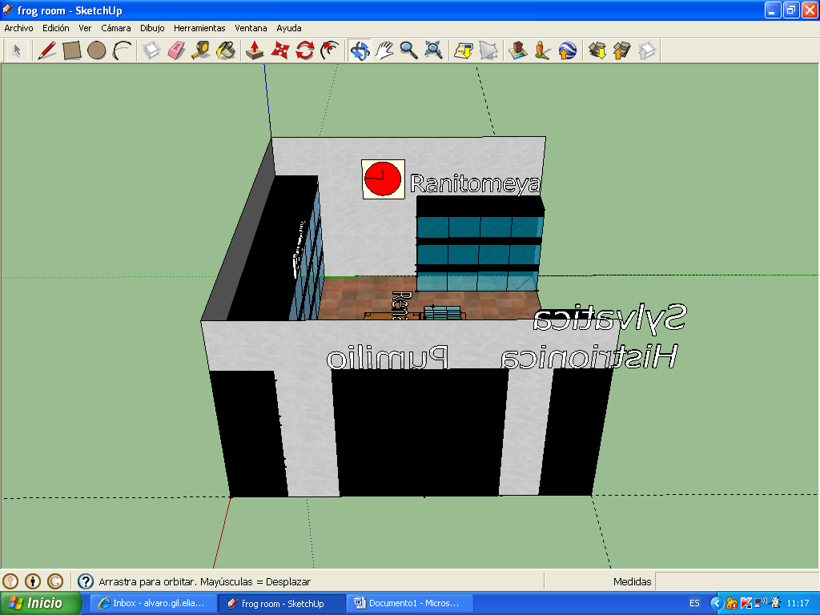Click the Medidas measurement input box
Screen dimensions: 820x615
coord(735,581)
